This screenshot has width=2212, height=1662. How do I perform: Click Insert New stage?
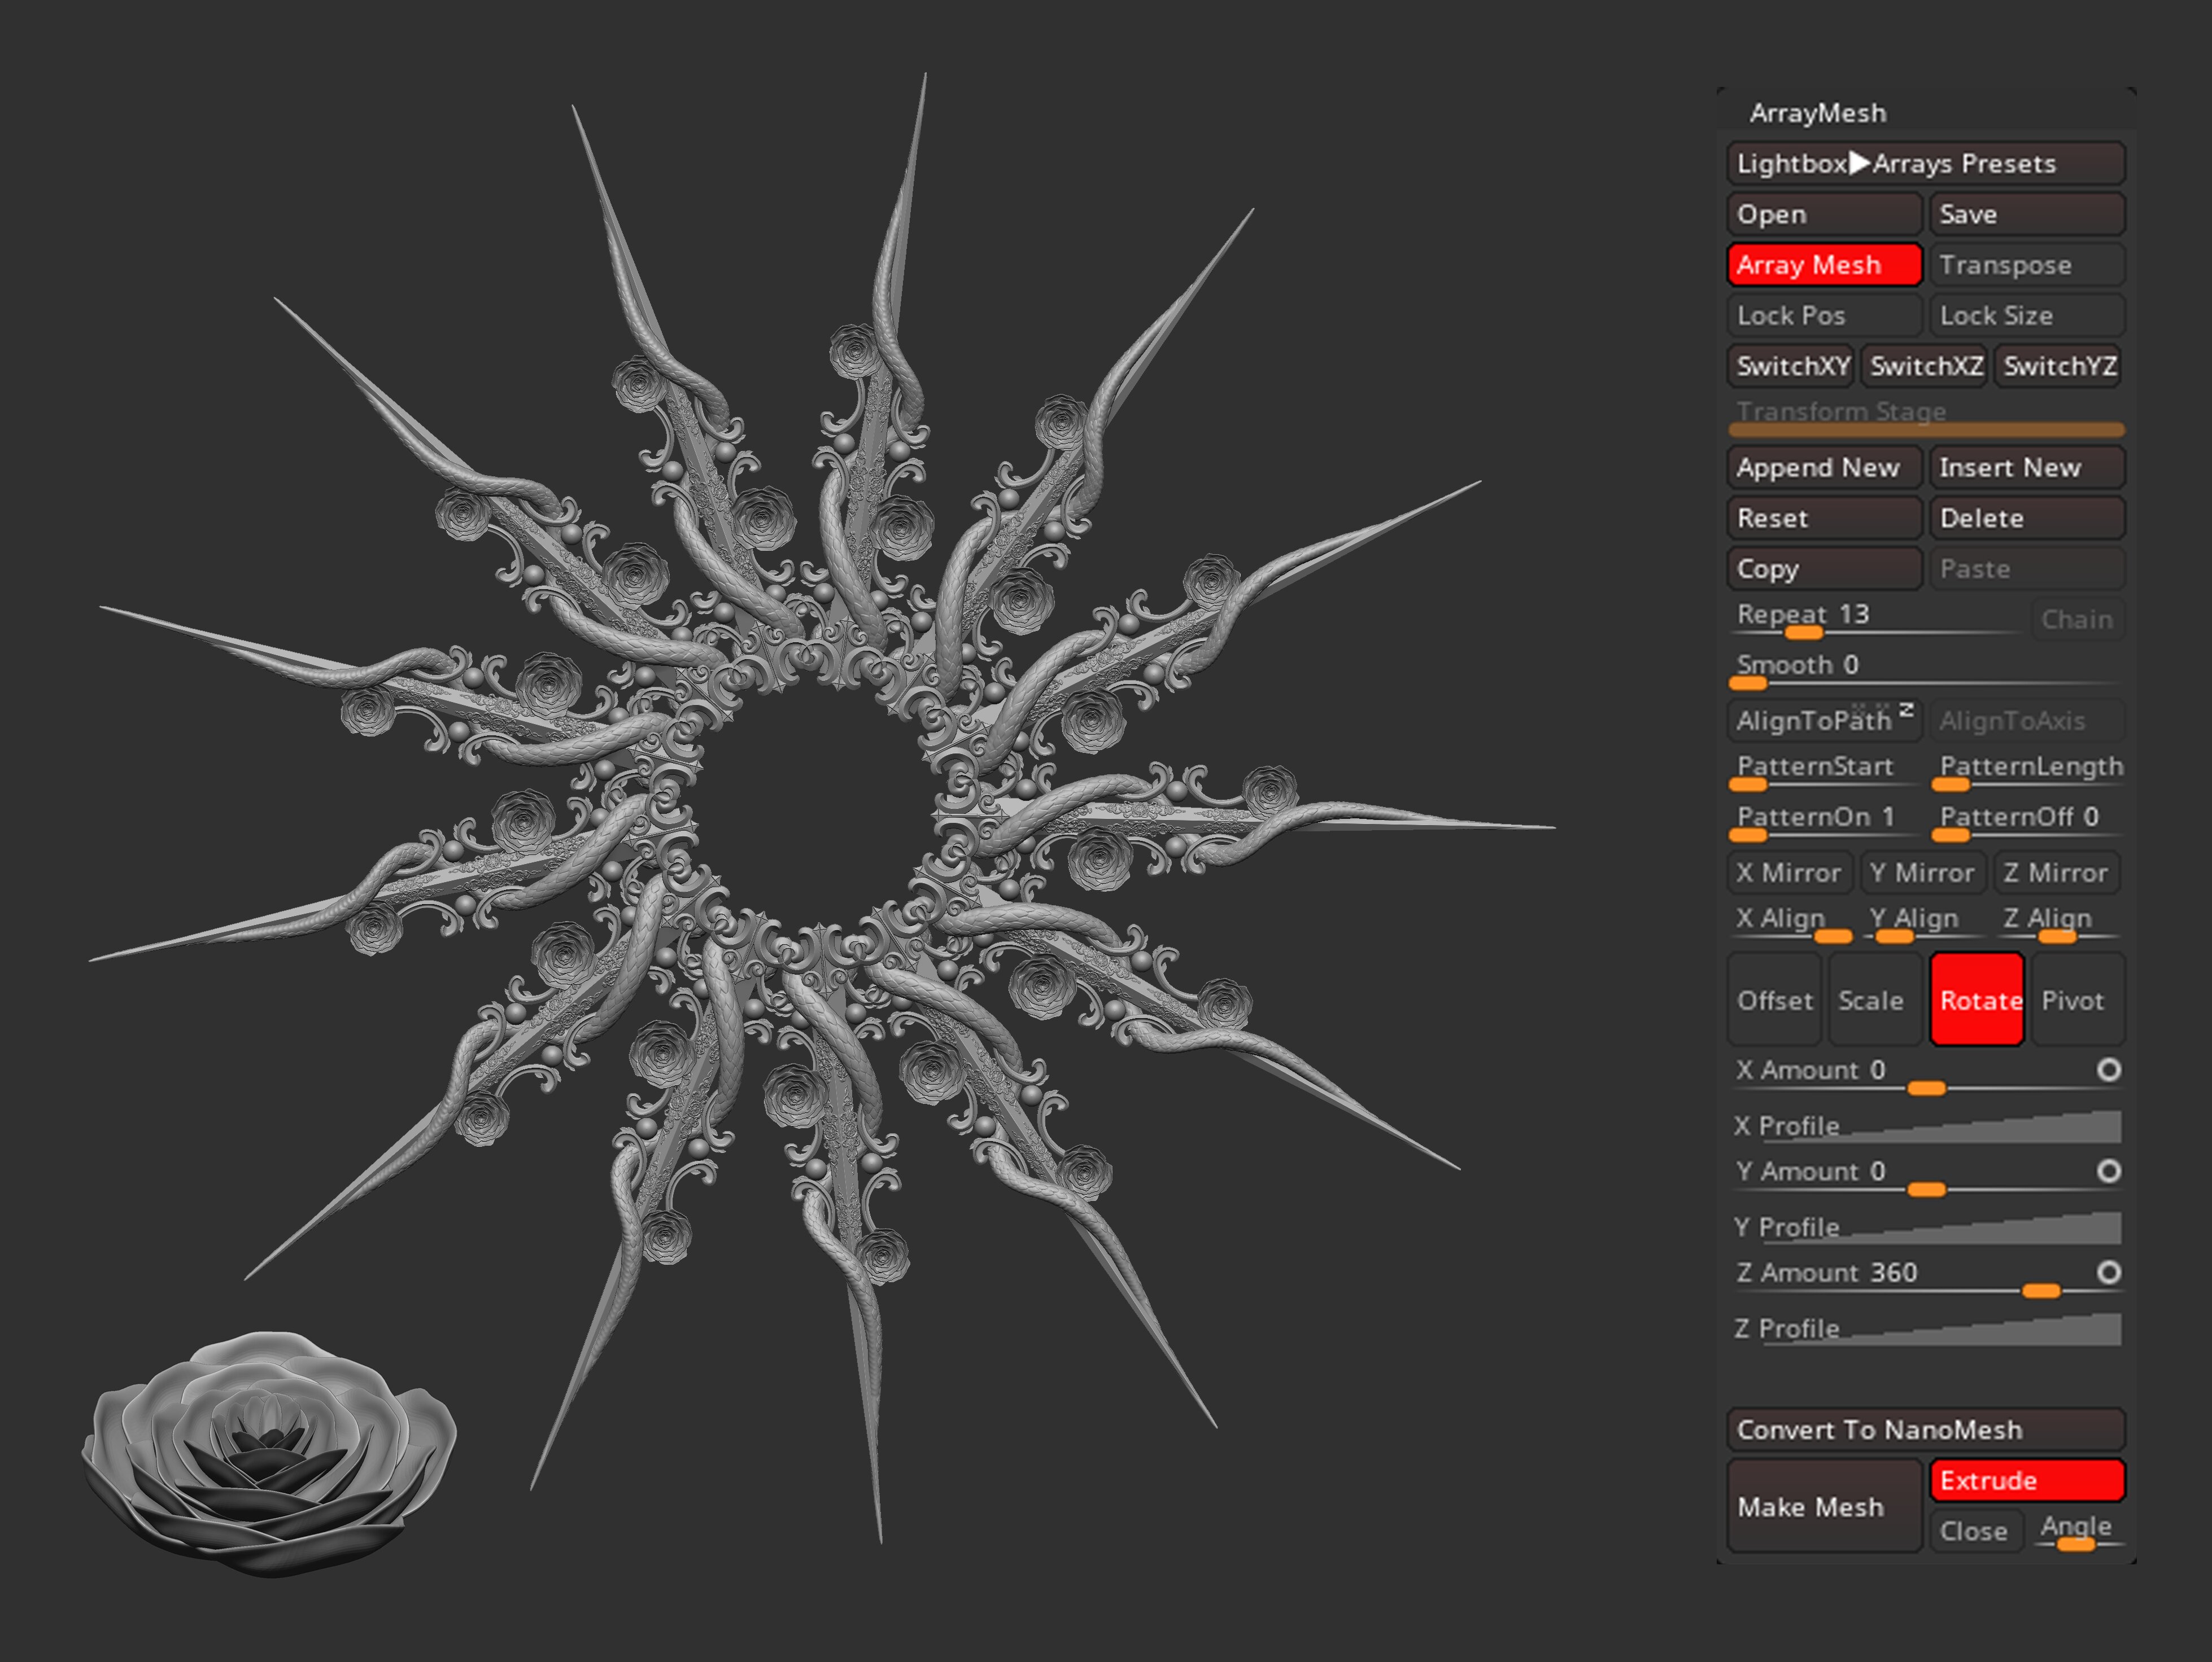coord(2027,468)
